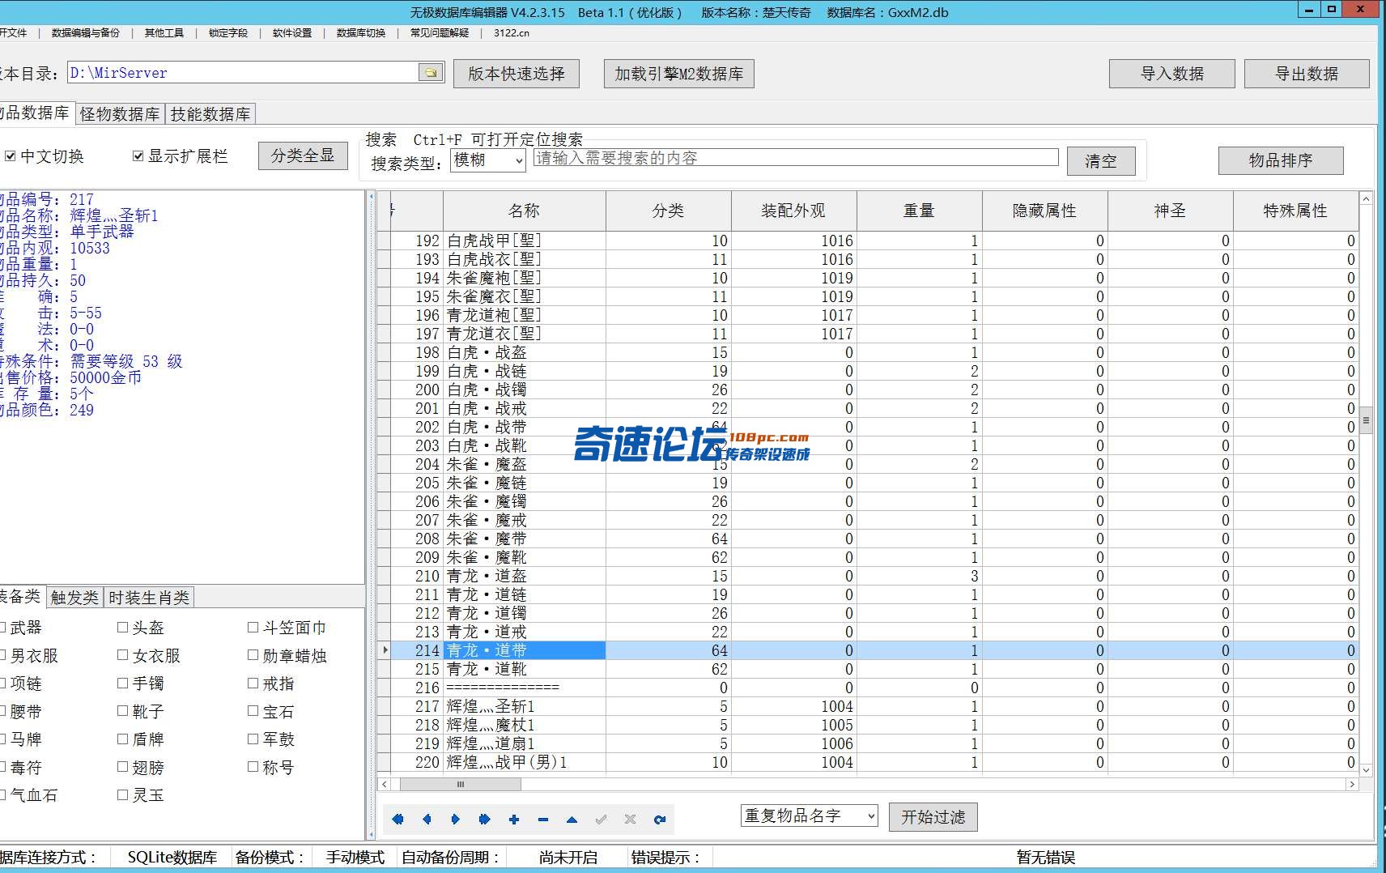
Task: Open 其他工具 menu
Action: coord(164,33)
